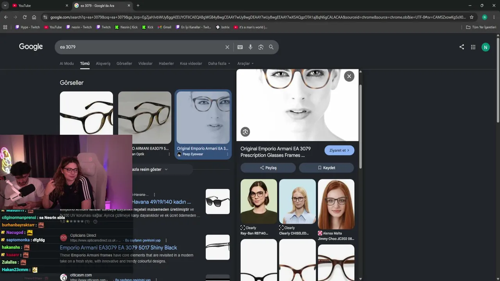Close the YouTube browser tab
This screenshot has height=281, width=500.
coord(67,5)
